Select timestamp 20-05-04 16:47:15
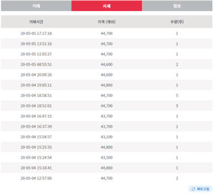The image size is (215, 196). coord(36,116)
